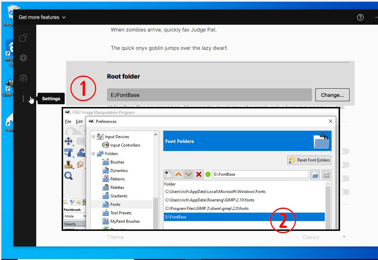Select C:\Program Files\GIMP 2 fonts row
Image resolution: width=378 pixels, height=260 pixels.
click(x=244, y=209)
